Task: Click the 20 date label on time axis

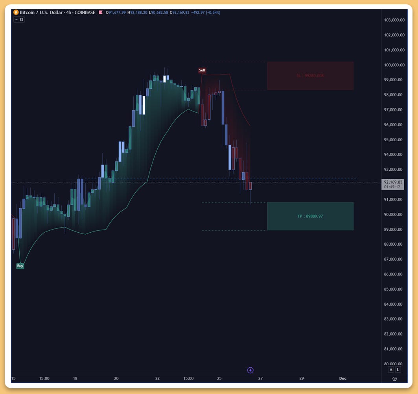Action: 116,378
